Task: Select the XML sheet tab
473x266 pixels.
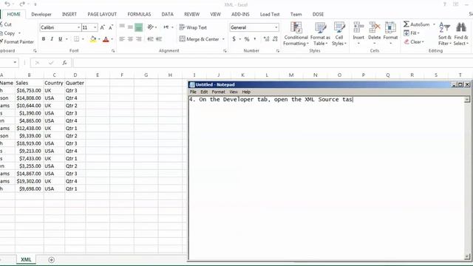Action: pyautogui.click(x=26, y=259)
